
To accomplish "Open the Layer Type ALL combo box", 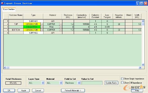I will pos(36,83).
